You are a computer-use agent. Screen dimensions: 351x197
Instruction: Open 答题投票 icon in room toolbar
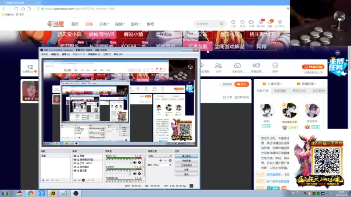click(x=256, y=66)
